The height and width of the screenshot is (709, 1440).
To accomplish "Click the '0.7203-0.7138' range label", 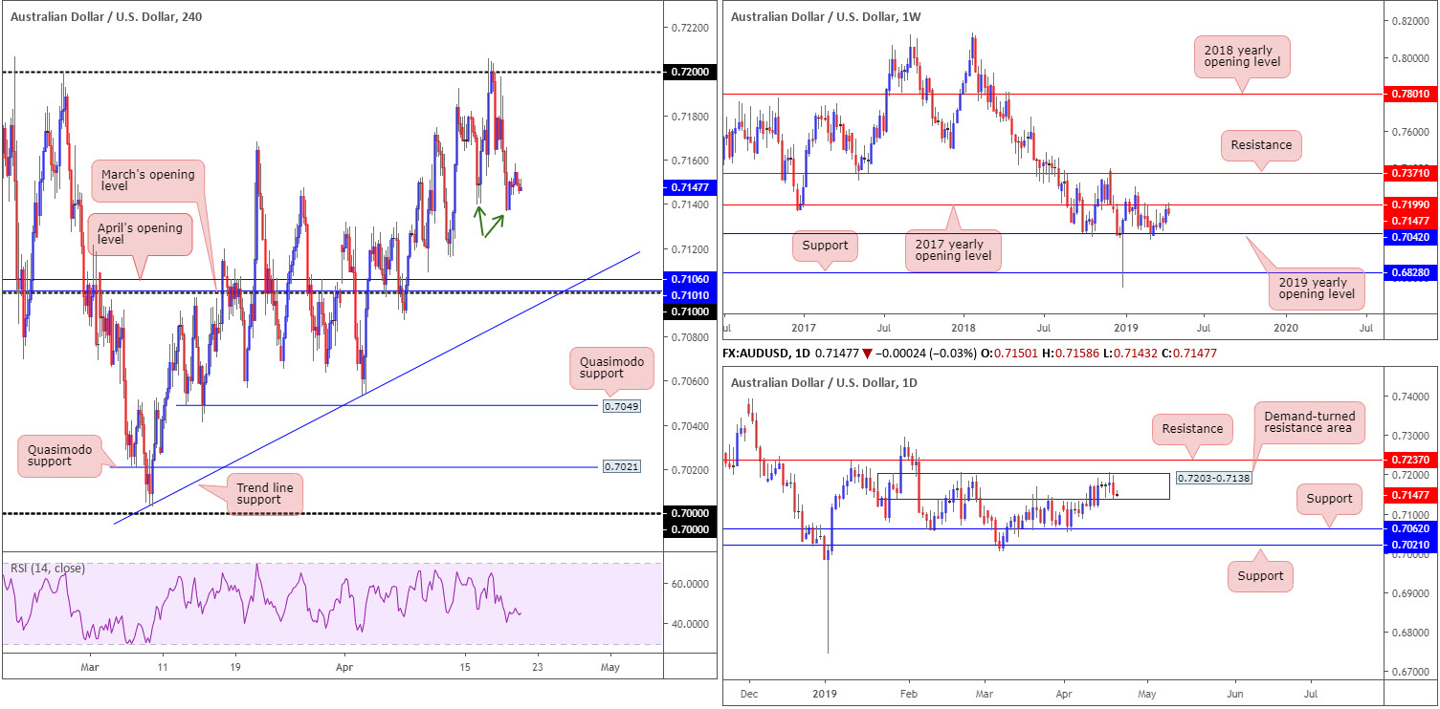I will [1213, 478].
